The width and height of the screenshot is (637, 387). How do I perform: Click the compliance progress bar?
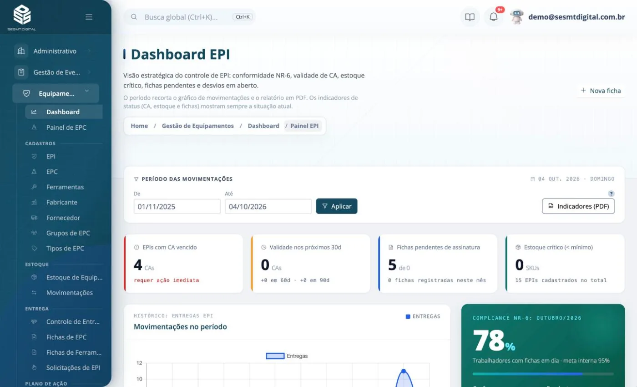tap(543, 374)
